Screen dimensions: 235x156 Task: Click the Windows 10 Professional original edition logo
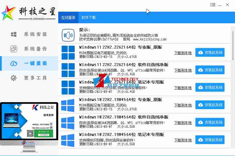click(x=68, y=105)
